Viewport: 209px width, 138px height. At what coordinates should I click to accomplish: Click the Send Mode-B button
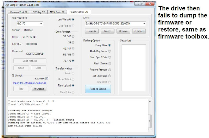tap(30, 61)
